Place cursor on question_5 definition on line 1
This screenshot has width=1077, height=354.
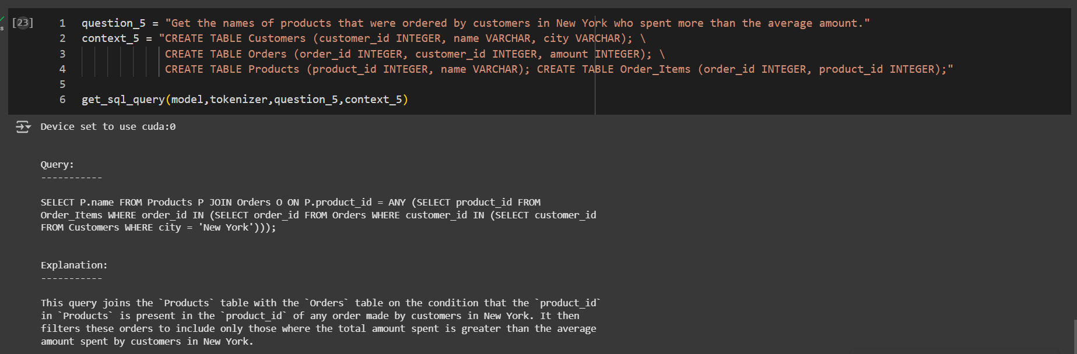(113, 23)
